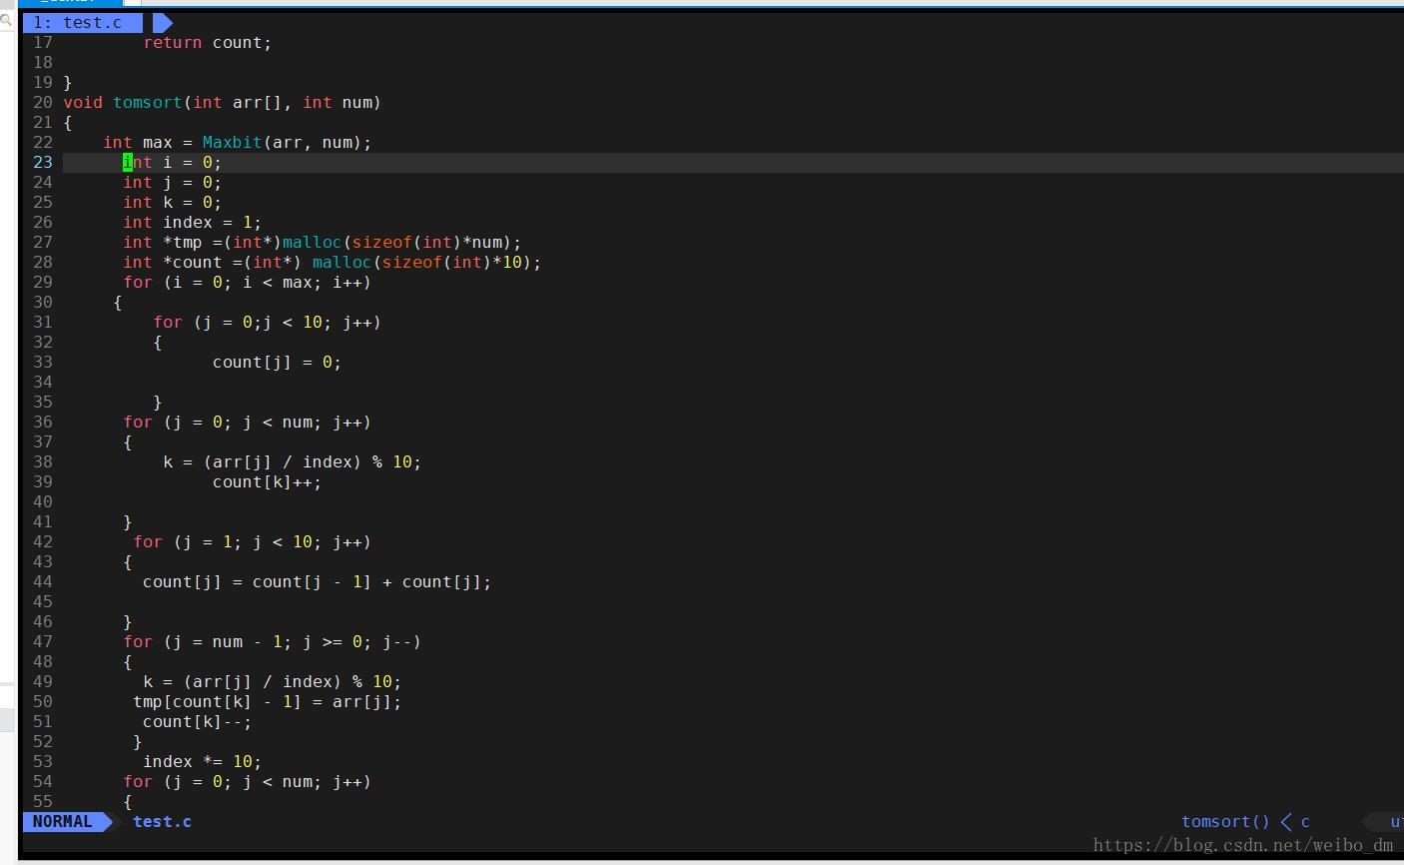Click the "int *tmp" malloc line

pyautogui.click(x=323, y=242)
